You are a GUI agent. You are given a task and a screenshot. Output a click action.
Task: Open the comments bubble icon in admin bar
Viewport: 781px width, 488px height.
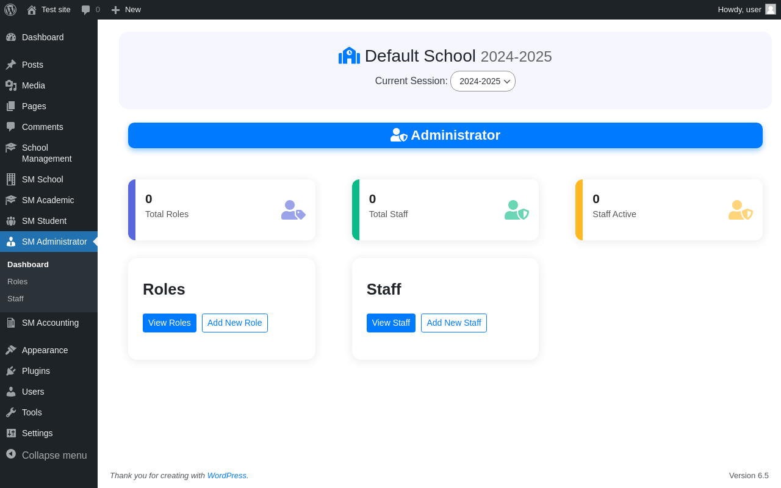(x=85, y=10)
